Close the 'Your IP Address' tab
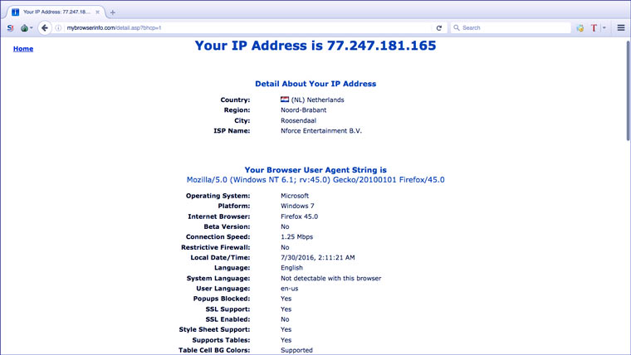 pos(97,12)
